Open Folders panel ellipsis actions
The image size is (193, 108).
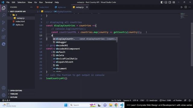(x=31, y=7)
